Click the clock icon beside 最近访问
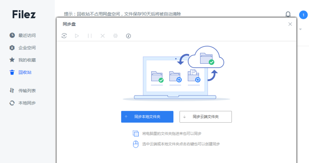This screenshot has width=314, height=163. (12, 35)
